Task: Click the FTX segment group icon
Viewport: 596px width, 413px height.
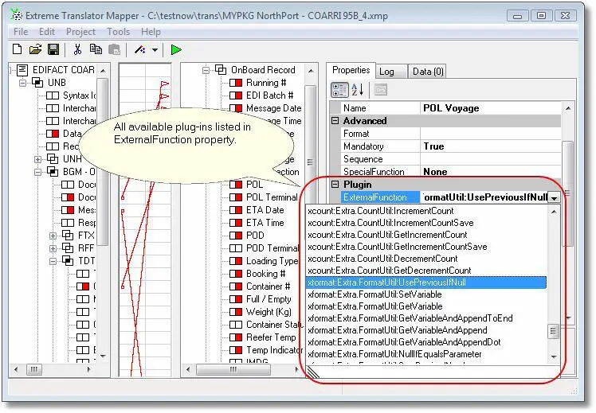Action: 68,236
